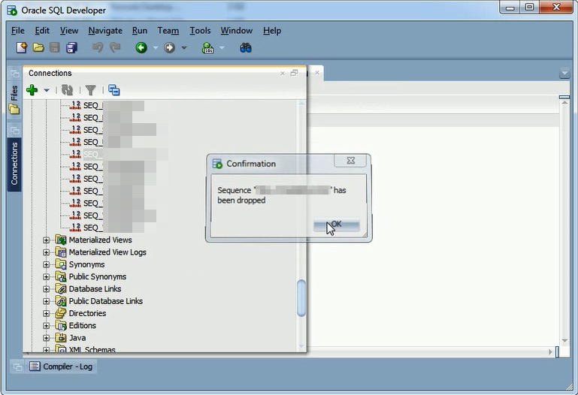Open the Back history dropdown arrow

click(x=155, y=48)
